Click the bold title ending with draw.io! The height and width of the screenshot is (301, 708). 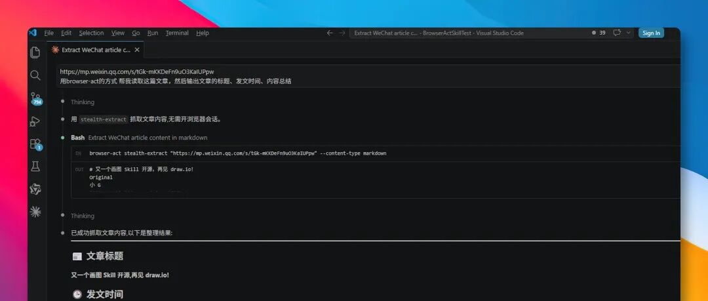tap(120, 275)
